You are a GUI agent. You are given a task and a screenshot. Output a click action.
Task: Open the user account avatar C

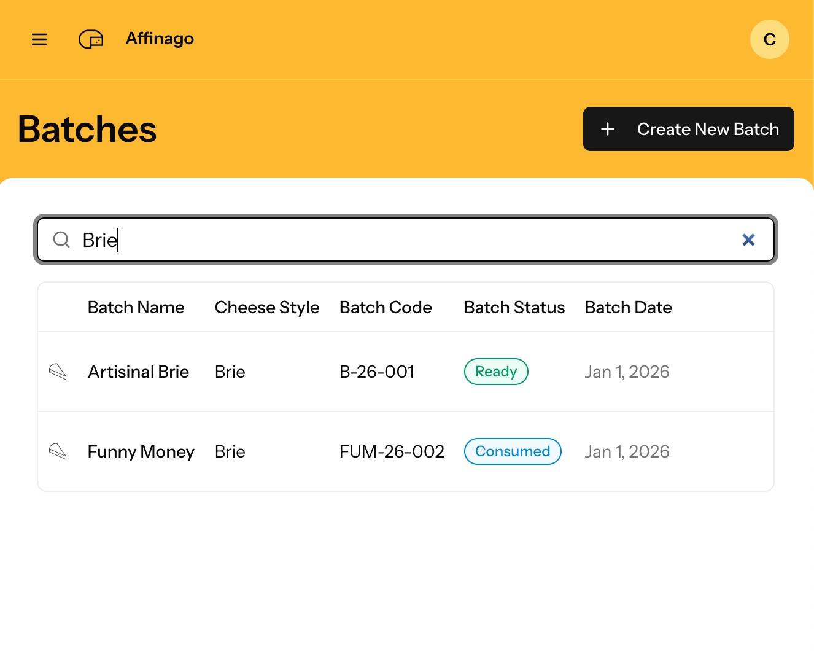coord(769,39)
